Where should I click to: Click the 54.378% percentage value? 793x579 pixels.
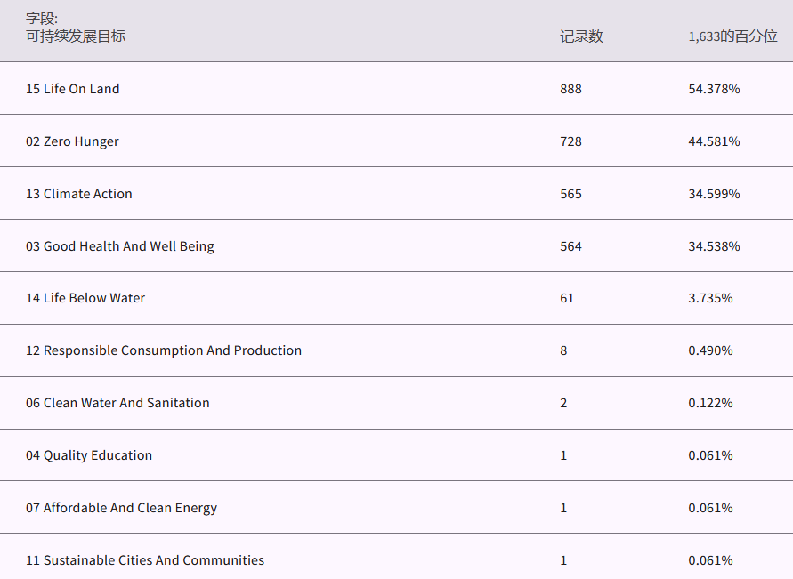(714, 89)
